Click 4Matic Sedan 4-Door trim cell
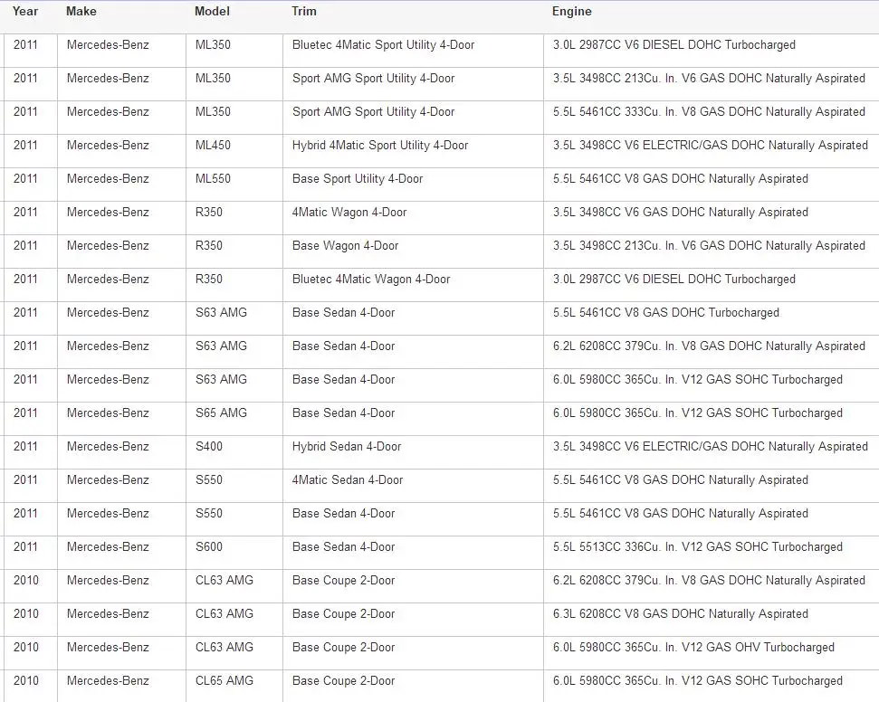879x702 pixels. pyautogui.click(x=348, y=480)
